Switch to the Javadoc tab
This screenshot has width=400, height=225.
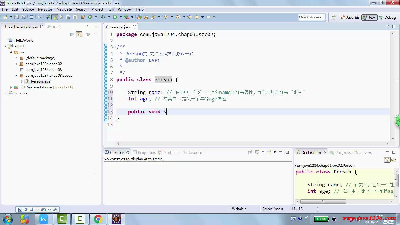click(x=193, y=152)
